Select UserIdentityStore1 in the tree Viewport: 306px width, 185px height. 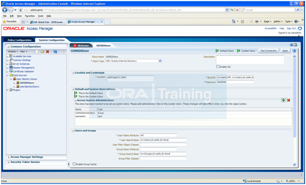pos(29,87)
